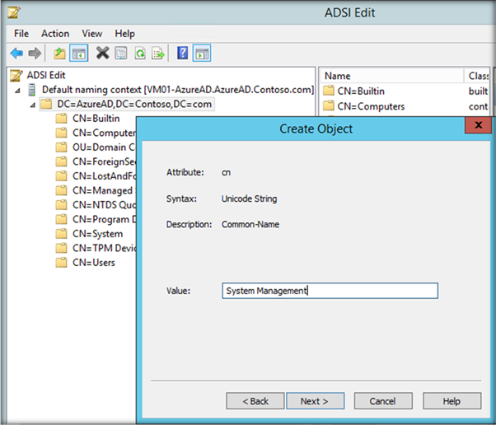496x425 pixels.
Task: Select CN=System in the tree
Action: [97, 234]
